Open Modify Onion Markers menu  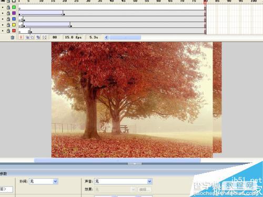[44, 37]
